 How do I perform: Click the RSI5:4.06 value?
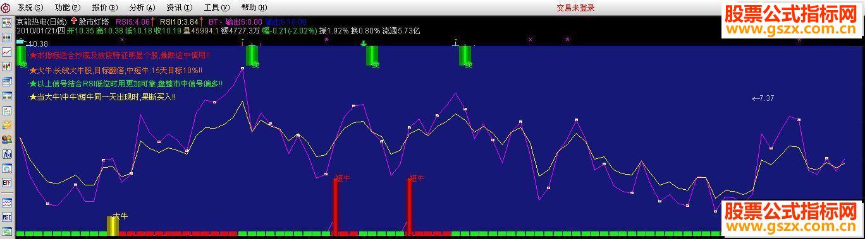click(x=133, y=21)
